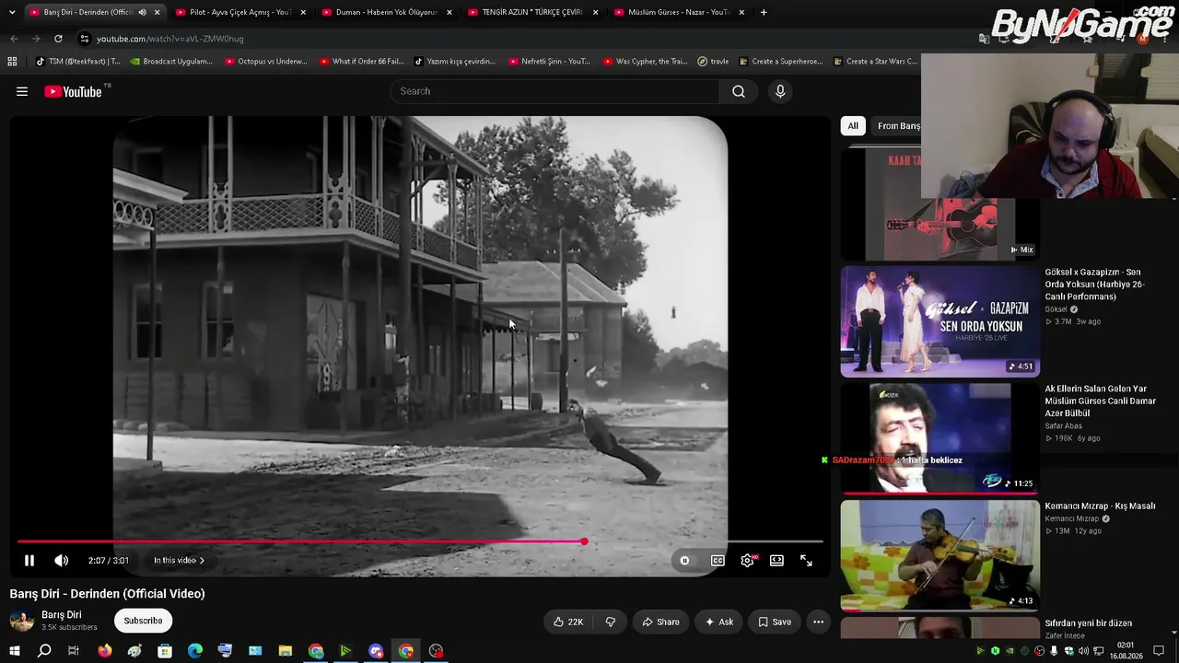Start voice search with the microphone

[x=780, y=91]
